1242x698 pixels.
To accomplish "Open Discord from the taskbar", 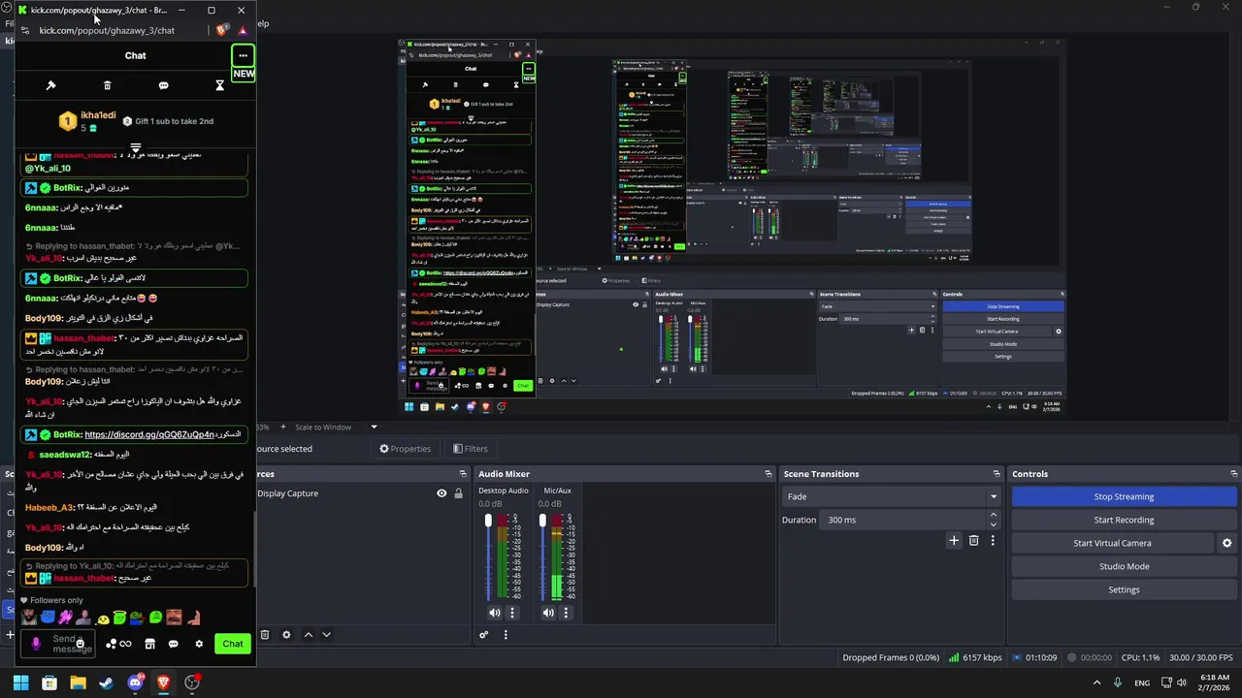I will click(x=135, y=682).
